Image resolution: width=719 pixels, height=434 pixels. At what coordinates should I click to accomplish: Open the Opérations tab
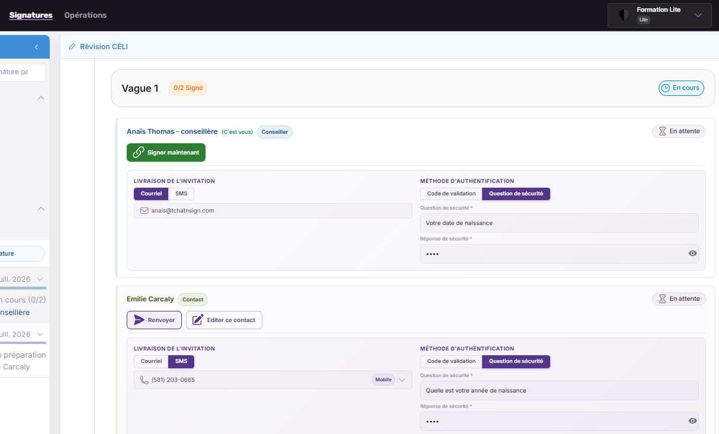coord(85,15)
